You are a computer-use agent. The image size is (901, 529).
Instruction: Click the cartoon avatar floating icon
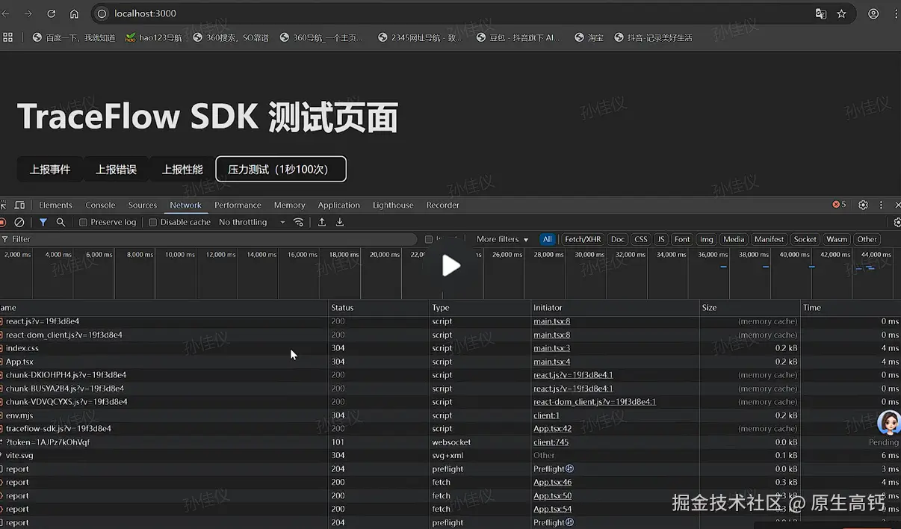(x=888, y=423)
